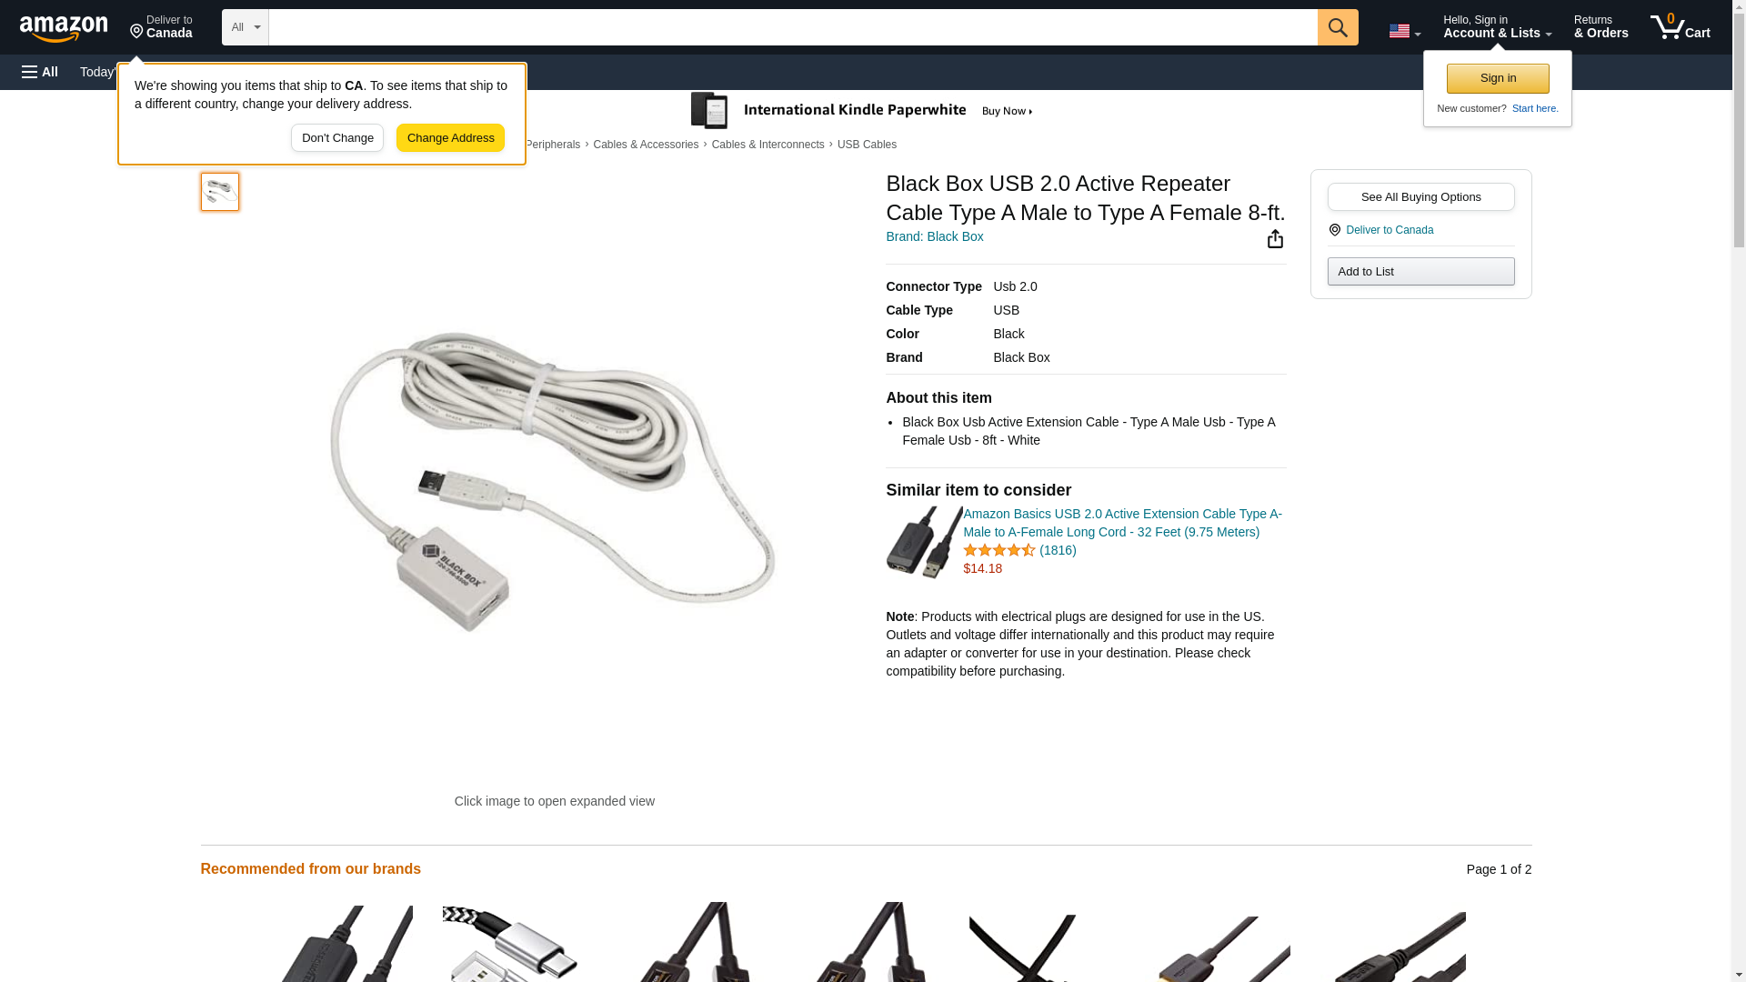The height and width of the screenshot is (982, 1746).
Task: Click into the search input field
Action: [x=792, y=27]
